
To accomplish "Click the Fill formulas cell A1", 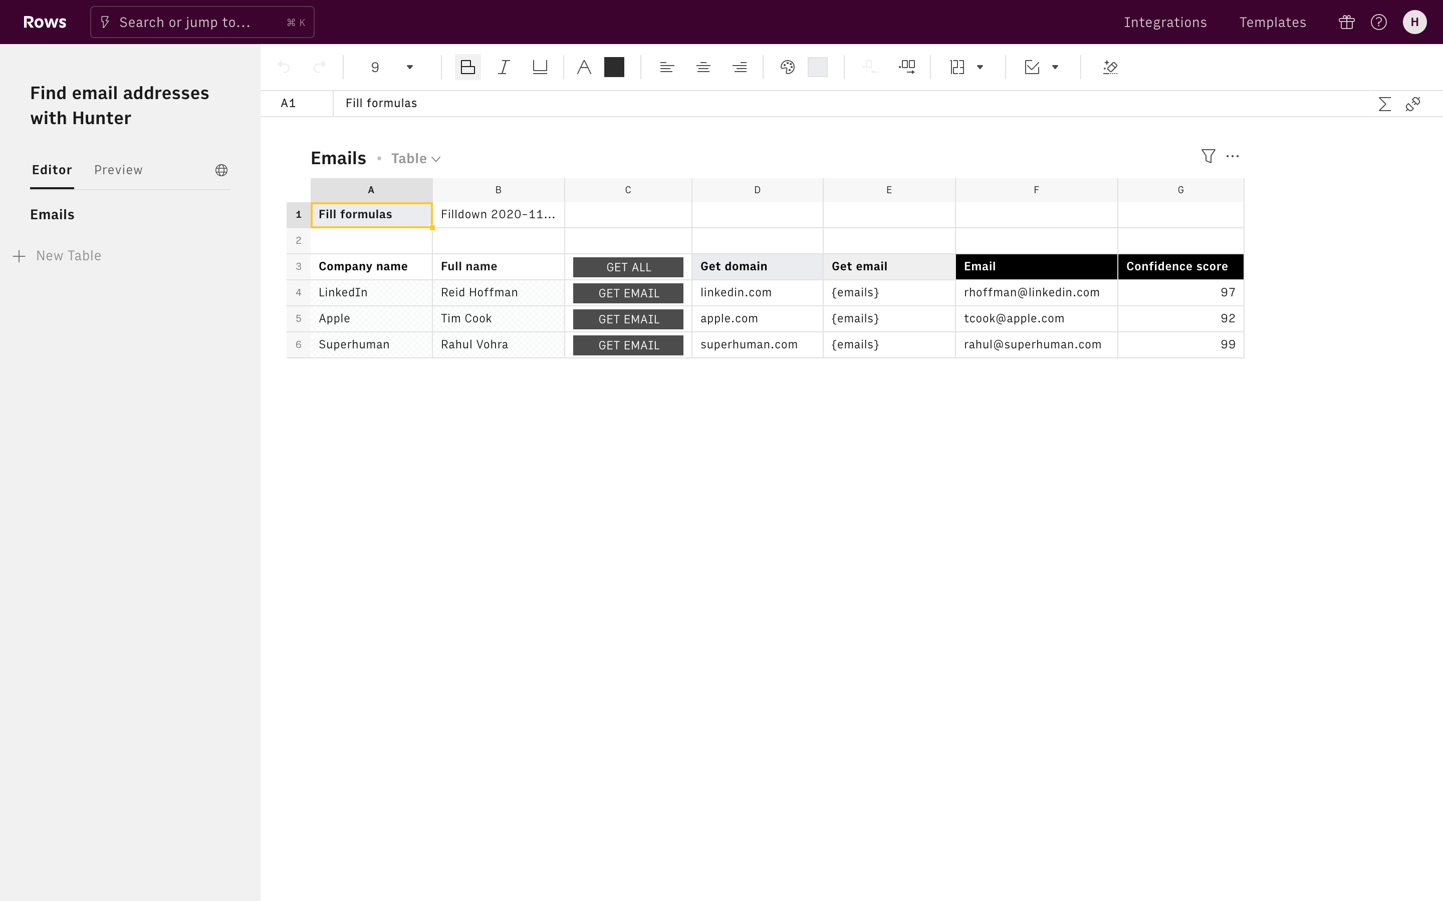I will 371,214.
